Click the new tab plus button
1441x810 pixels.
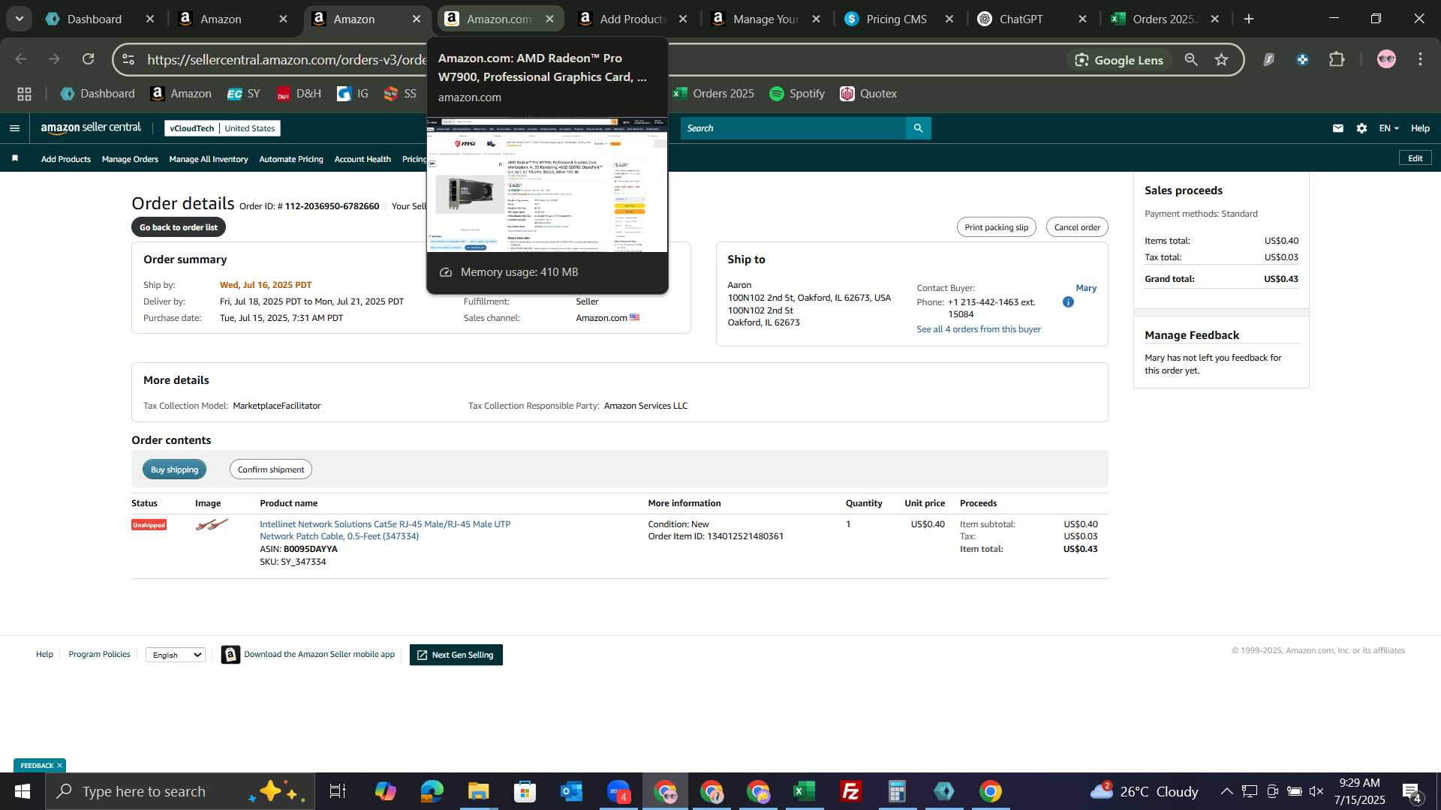point(1249,19)
